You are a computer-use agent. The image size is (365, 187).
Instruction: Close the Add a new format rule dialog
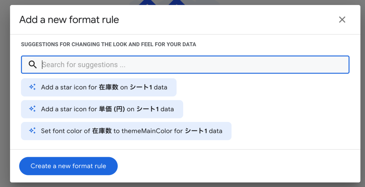click(x=342, y=20)
